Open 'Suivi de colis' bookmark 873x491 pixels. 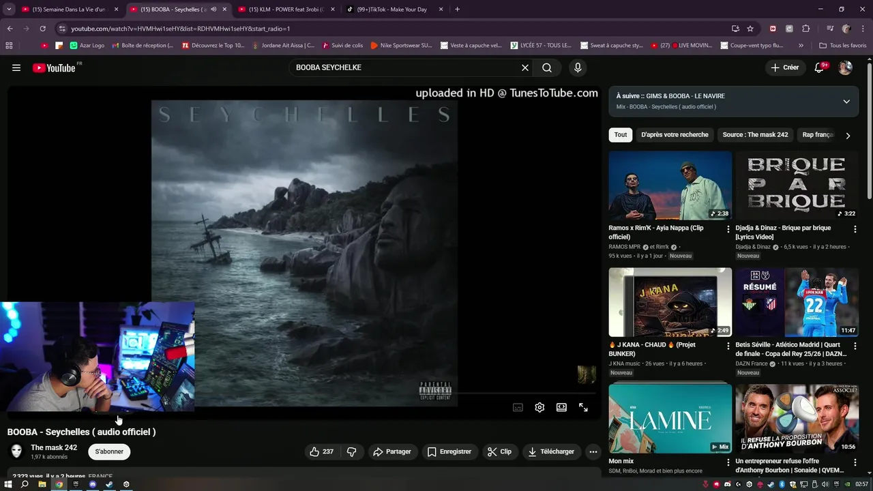[x=343, y=46]
